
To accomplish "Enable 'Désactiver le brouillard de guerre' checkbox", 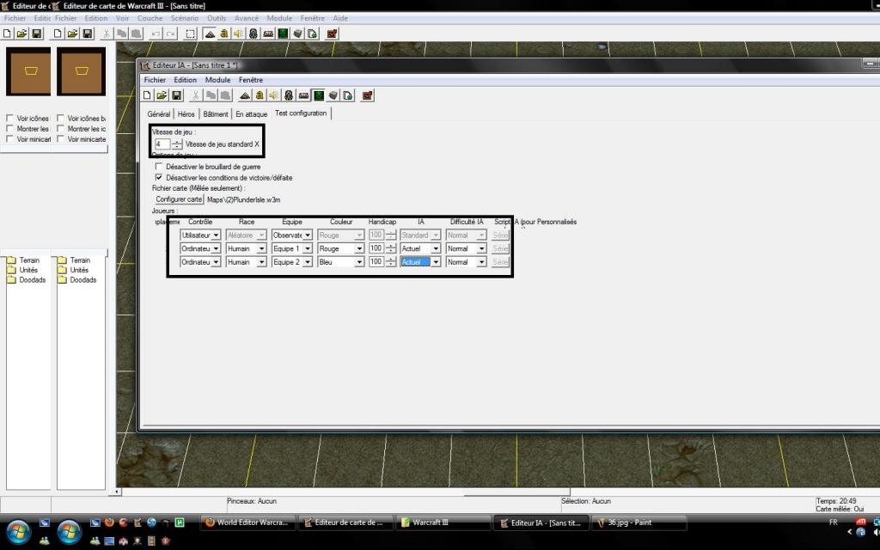I will [159, 167].
